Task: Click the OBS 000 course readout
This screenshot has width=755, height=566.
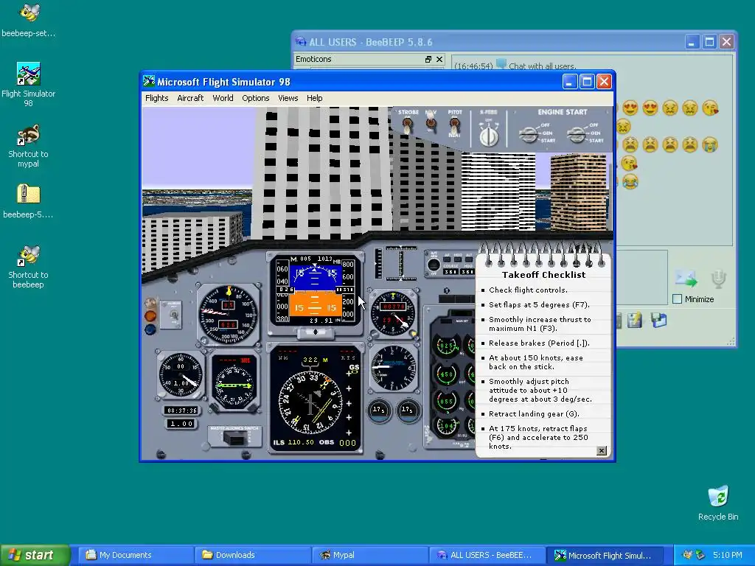Action: tap(347, 443)
